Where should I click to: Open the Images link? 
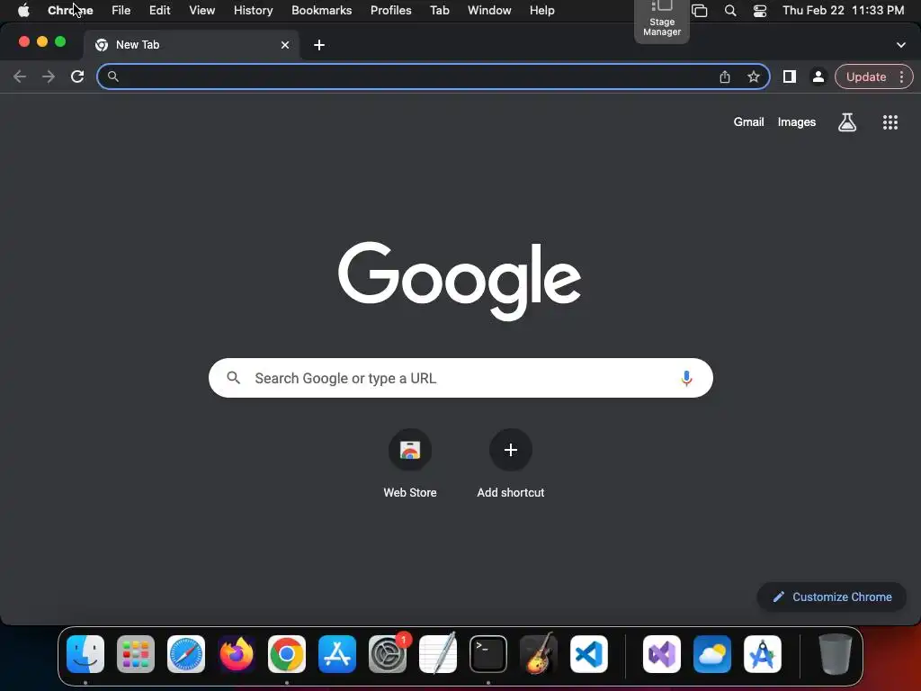coord(797,122)
